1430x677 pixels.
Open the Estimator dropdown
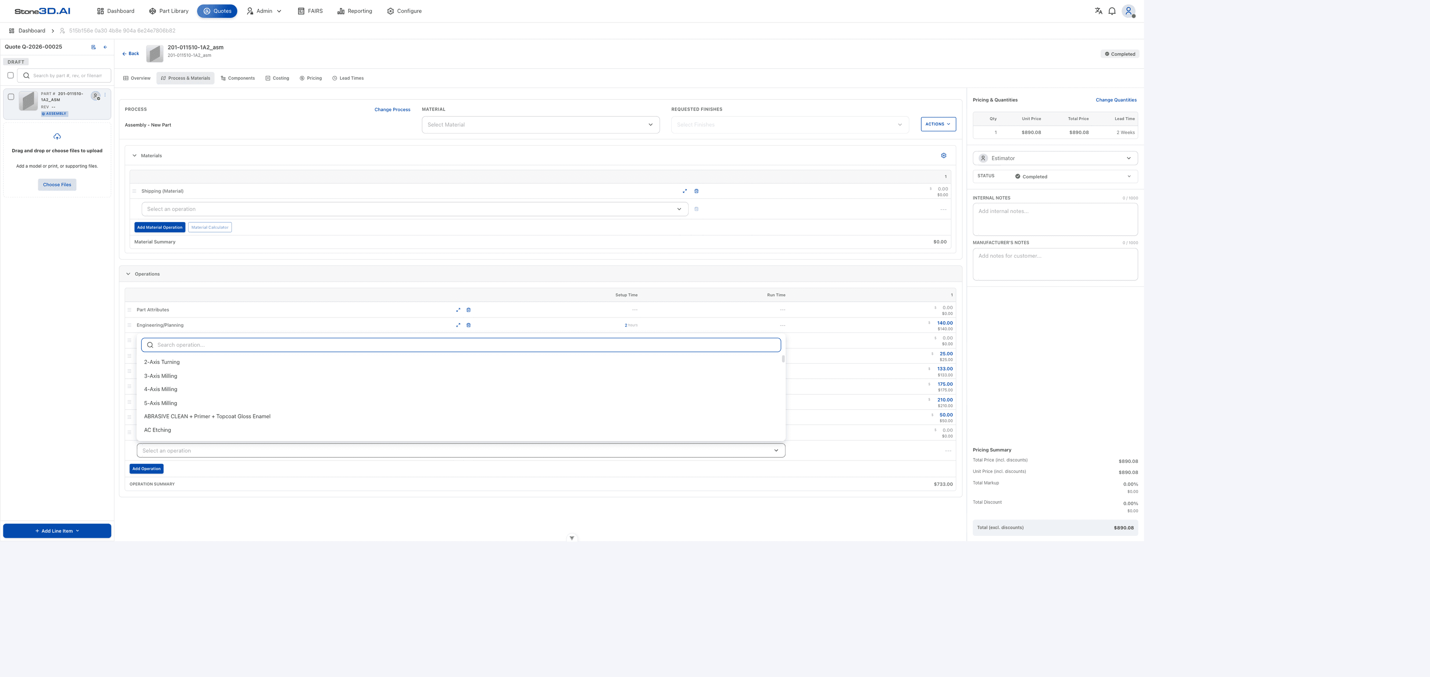(1055, 158)
